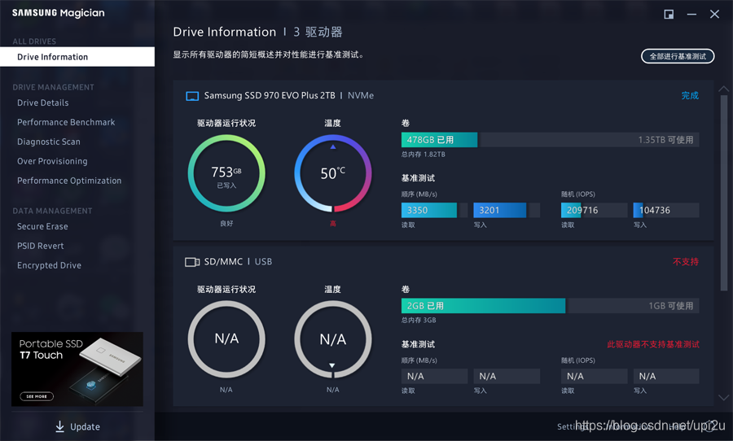Select Diagnostic Scan menu item
Image resolution: width=733 pixels, height=441 pixels.
(x=49, y=142)
